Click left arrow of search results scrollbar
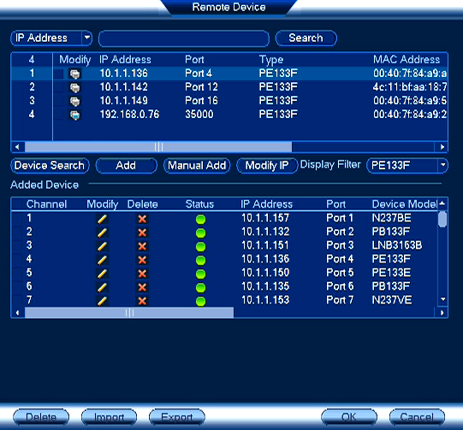 click(x=17, y=147)
